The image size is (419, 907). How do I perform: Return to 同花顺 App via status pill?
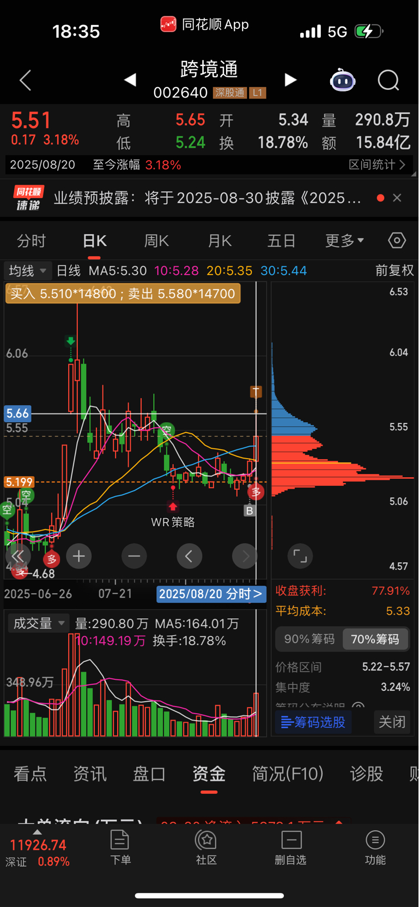pyautogui.click(x=205, y=25)
